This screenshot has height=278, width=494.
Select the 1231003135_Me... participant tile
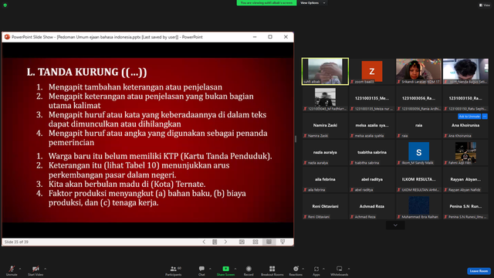coord(372,98)
